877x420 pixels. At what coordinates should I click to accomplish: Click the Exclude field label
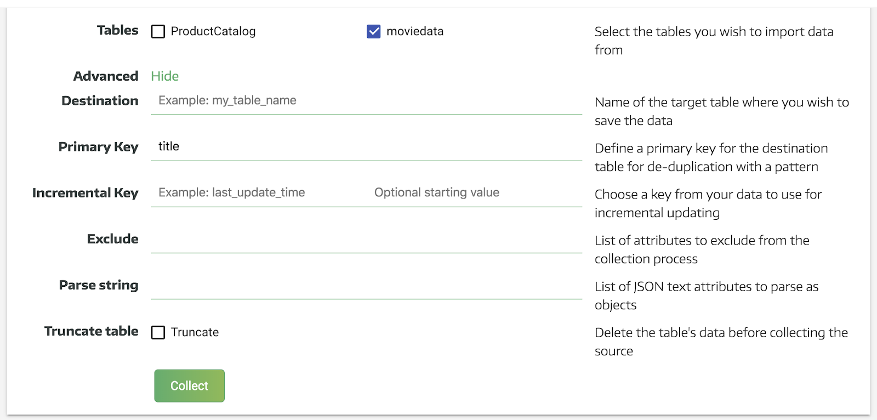pyautogui.click(x=113, y=239)
